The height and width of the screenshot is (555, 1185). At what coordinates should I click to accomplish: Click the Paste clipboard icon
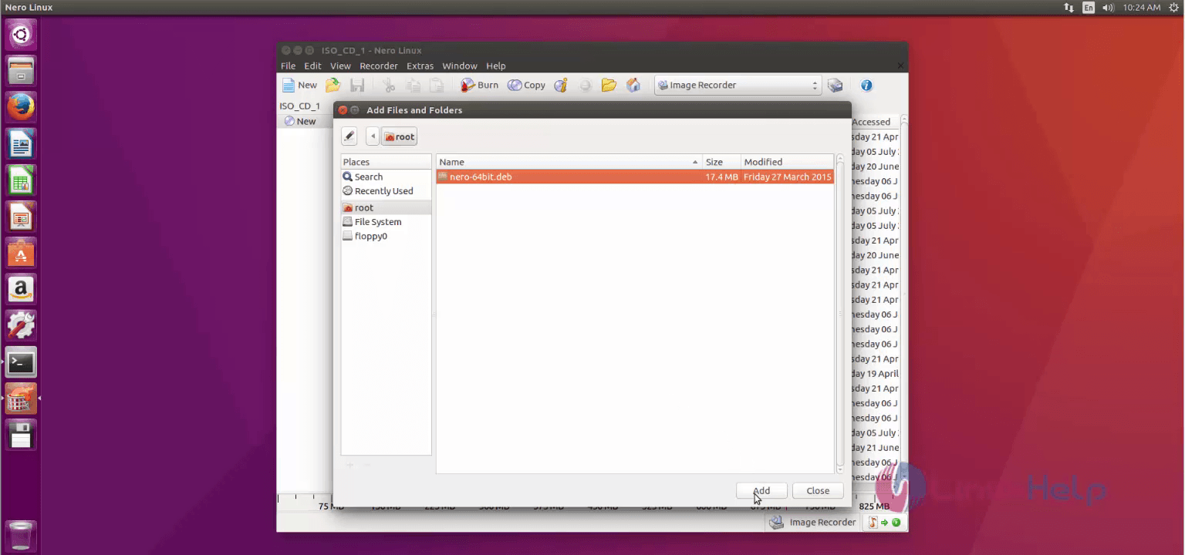437,86
